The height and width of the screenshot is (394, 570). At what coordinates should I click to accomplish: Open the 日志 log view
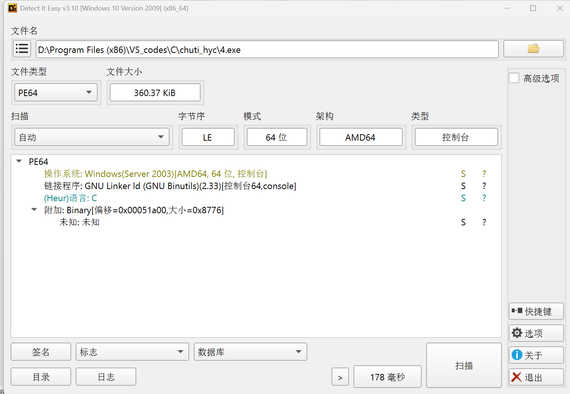(106, 377)
